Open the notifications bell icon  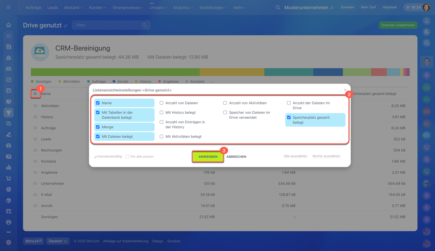(x=427, y=21)
